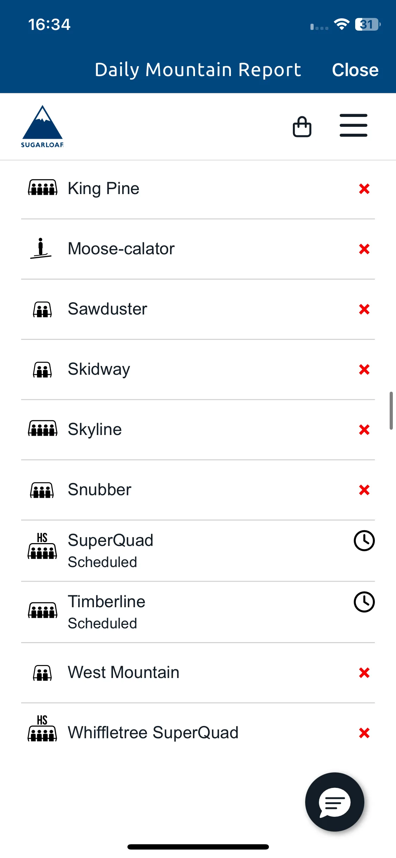Viewport: 396px width, 858px height.
Task: Click the red closed X beside Sawduster
Action: click(364, 309)
